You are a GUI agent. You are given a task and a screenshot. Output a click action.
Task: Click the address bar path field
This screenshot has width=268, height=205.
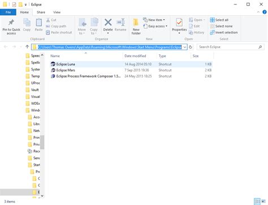pos(110,47)
